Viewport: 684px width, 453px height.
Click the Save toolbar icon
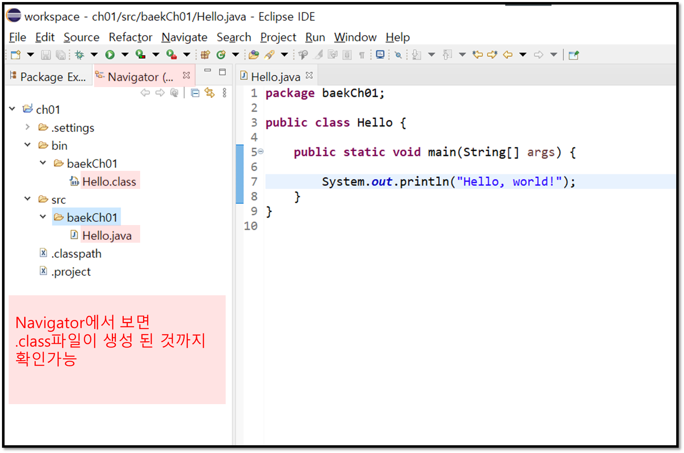[x=46, y=55]
